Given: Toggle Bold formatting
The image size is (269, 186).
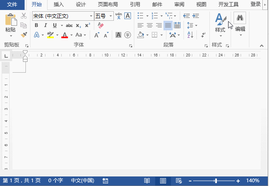Looking at the screenshot, I should [x=36, y=25].
